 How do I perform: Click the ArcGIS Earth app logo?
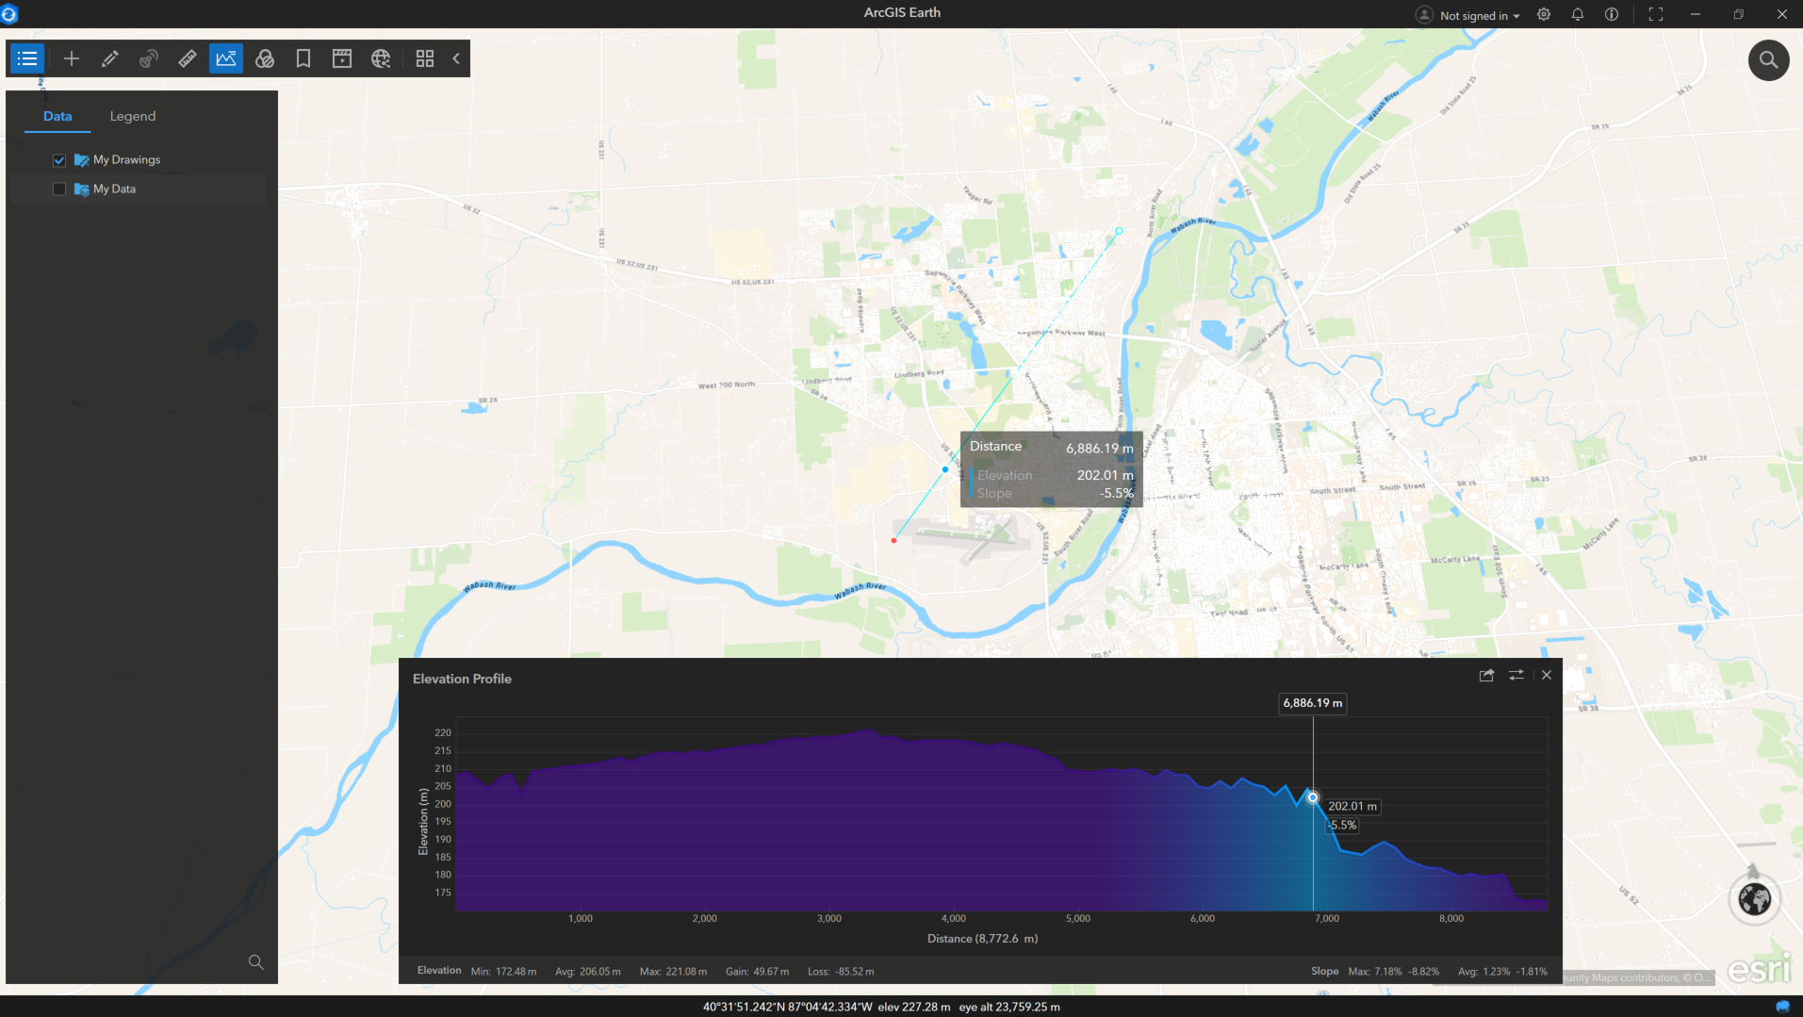9,14
